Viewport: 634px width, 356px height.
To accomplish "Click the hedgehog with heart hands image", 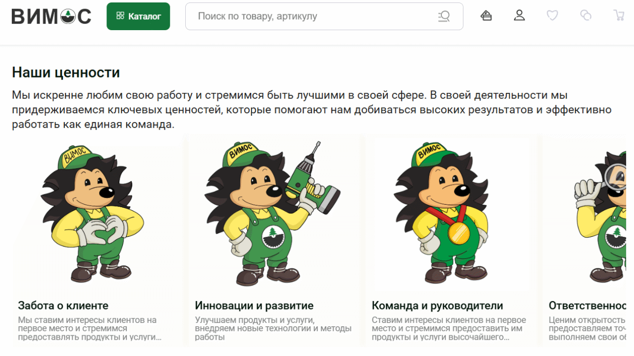I will tap(93, 213).
